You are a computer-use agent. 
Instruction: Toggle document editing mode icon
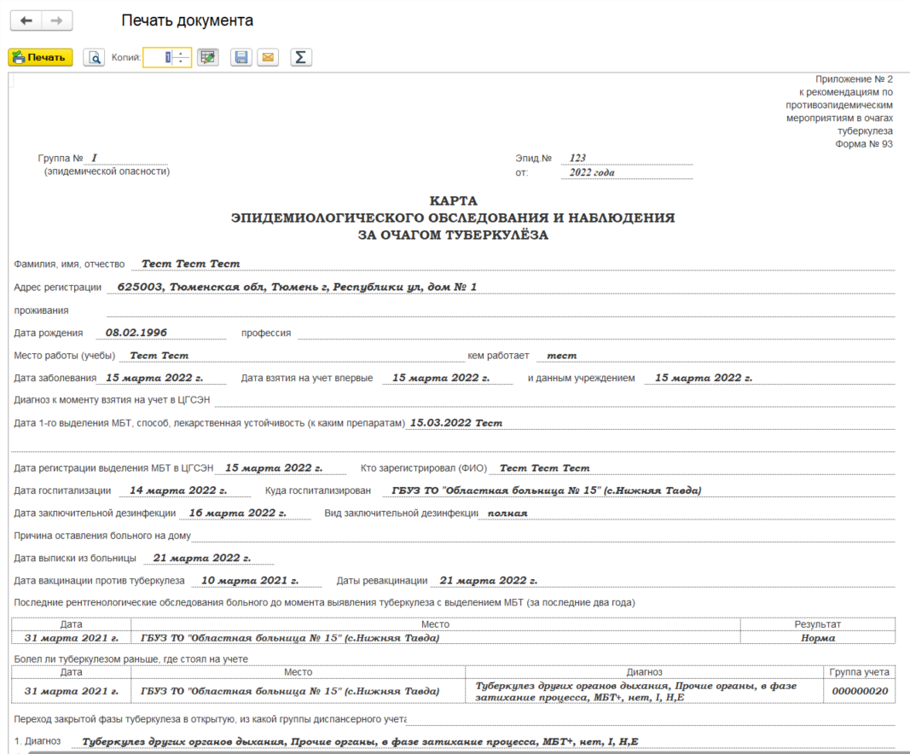coord(207,57)
